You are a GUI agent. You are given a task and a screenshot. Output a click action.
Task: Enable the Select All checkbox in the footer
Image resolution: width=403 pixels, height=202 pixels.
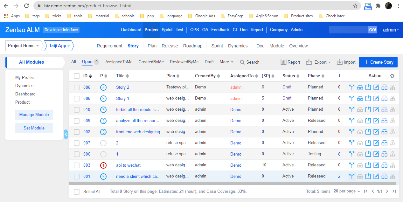coord(77,192)
